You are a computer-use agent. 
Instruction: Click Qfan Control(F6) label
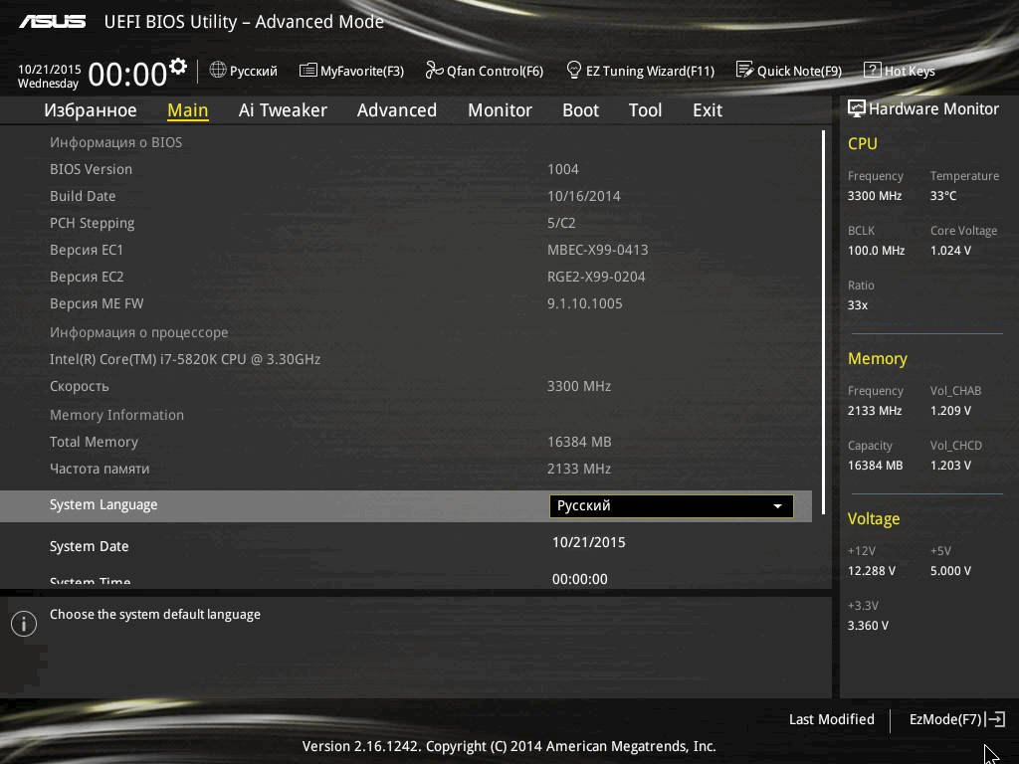pos(496,71)
